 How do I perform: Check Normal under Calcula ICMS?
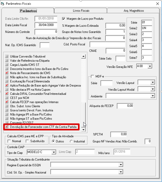[x=9, y=141]
